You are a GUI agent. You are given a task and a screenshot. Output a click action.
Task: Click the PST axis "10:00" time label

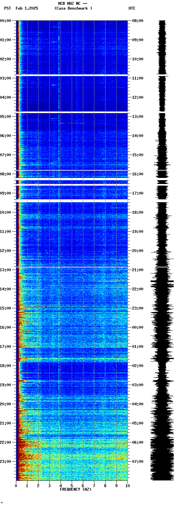(x=5, y=212)
